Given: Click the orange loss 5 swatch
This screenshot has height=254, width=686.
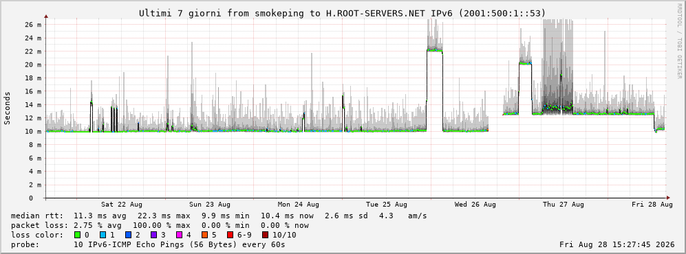Looking at the screenshot, I should click(204, 235).
